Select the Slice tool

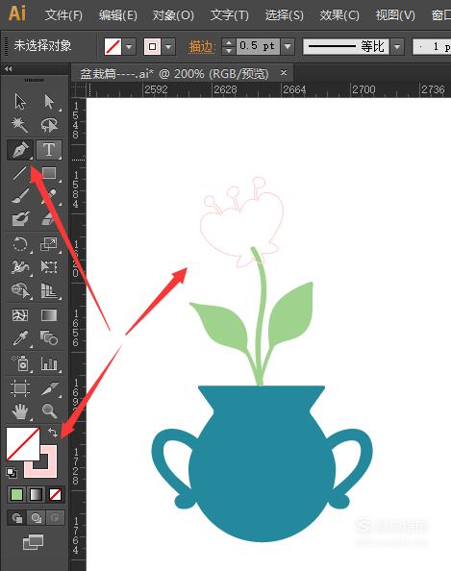click(x=49, y=387)
